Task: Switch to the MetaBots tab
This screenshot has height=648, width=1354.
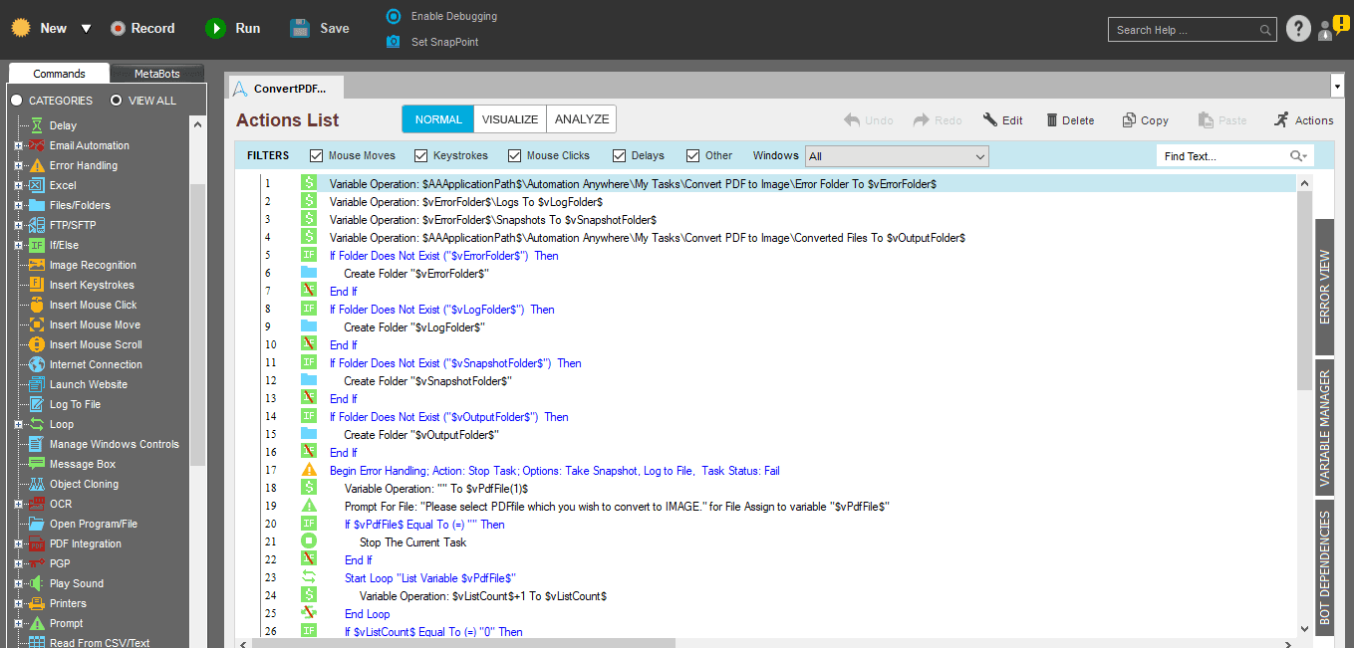Action: 157,74
